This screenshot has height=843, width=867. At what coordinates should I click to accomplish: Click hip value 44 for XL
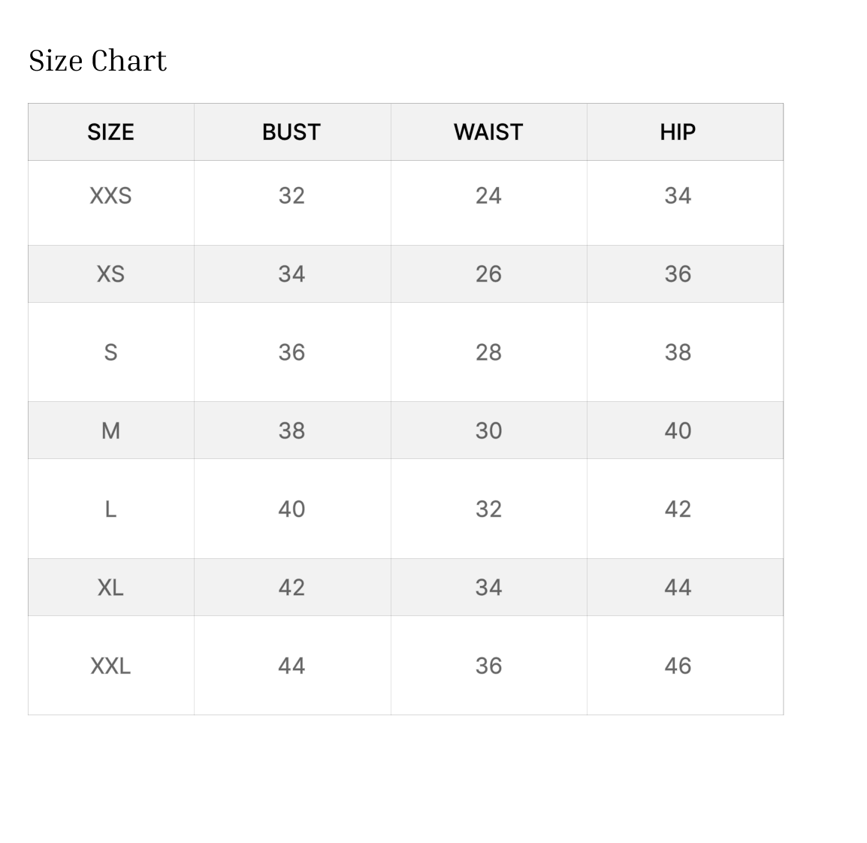tap(678, 588)
